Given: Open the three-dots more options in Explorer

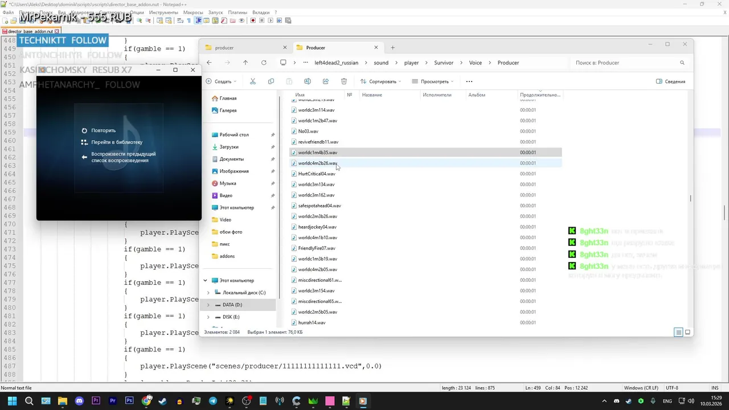Looking at the screenshot, I should pos(469,81).
